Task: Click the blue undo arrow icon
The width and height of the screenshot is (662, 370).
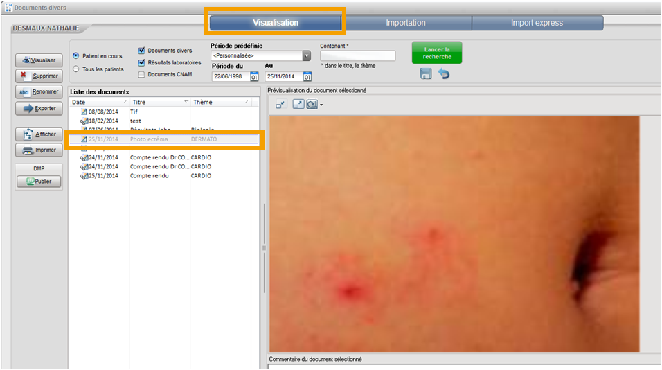Action: coord(444,74)
